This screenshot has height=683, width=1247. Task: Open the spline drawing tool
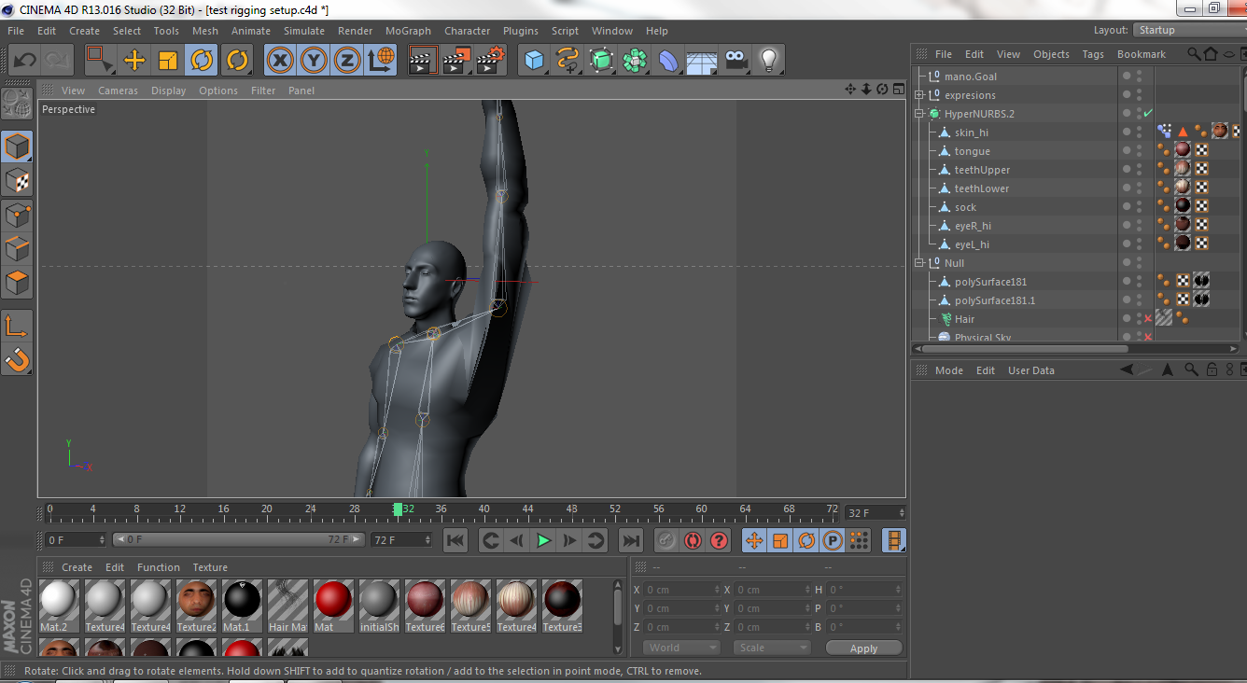click(567, 61)
